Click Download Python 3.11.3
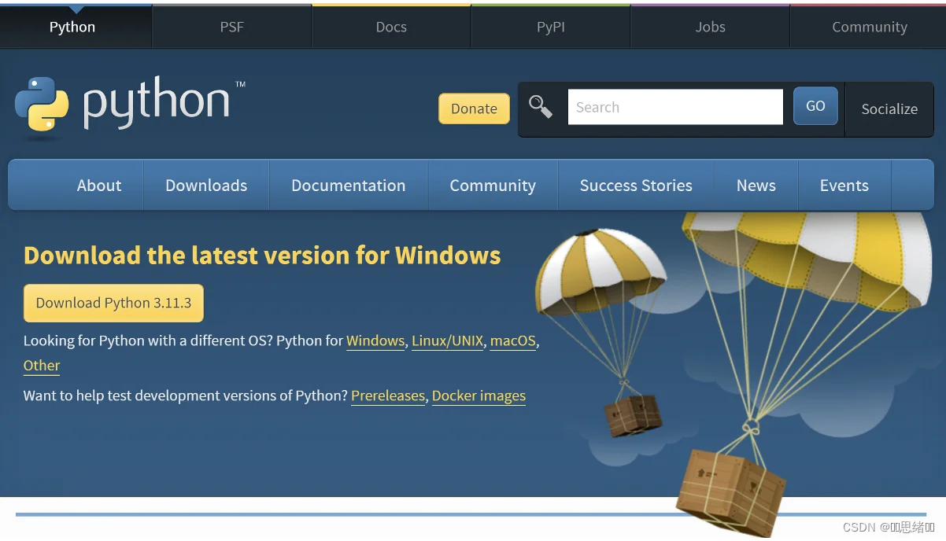This screenshot has height=541, width=946. click(113, 303)
